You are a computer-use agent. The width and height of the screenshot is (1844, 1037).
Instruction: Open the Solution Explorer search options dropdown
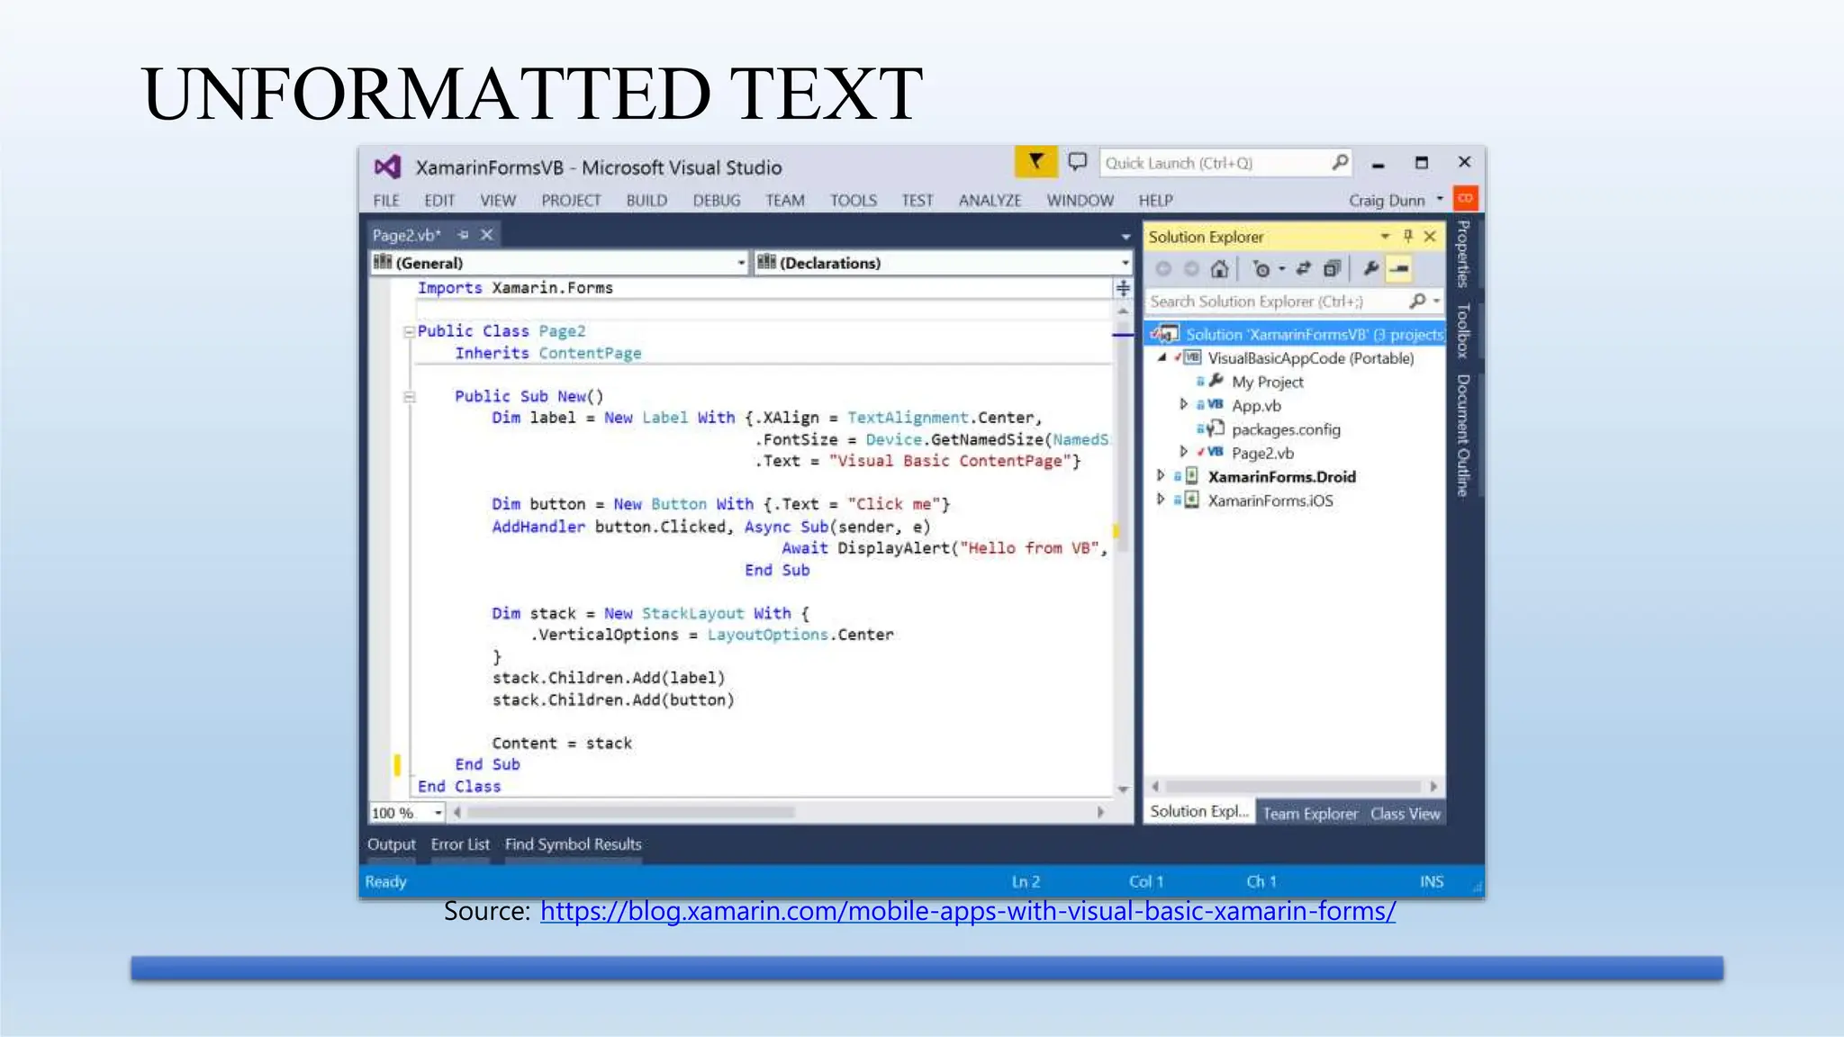click(x=1436, y=301)
